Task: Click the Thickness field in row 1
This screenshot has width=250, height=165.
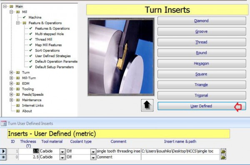Action: point(29,151)
